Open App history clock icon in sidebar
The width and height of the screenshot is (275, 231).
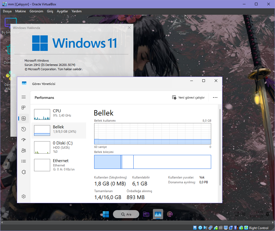tap(24, 129)
